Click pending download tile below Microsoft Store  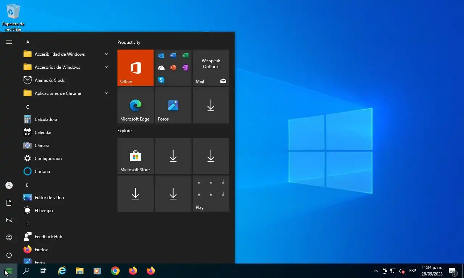click(x=136, y=194)
